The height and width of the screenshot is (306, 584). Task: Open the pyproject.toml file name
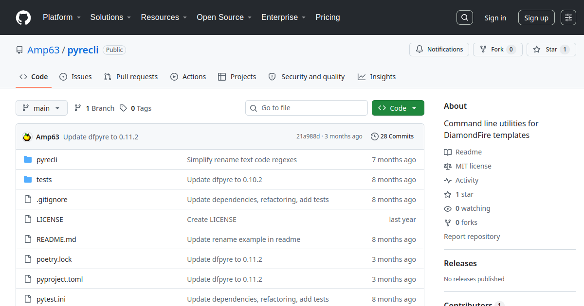pyautogui.click(x=60, y=279)
